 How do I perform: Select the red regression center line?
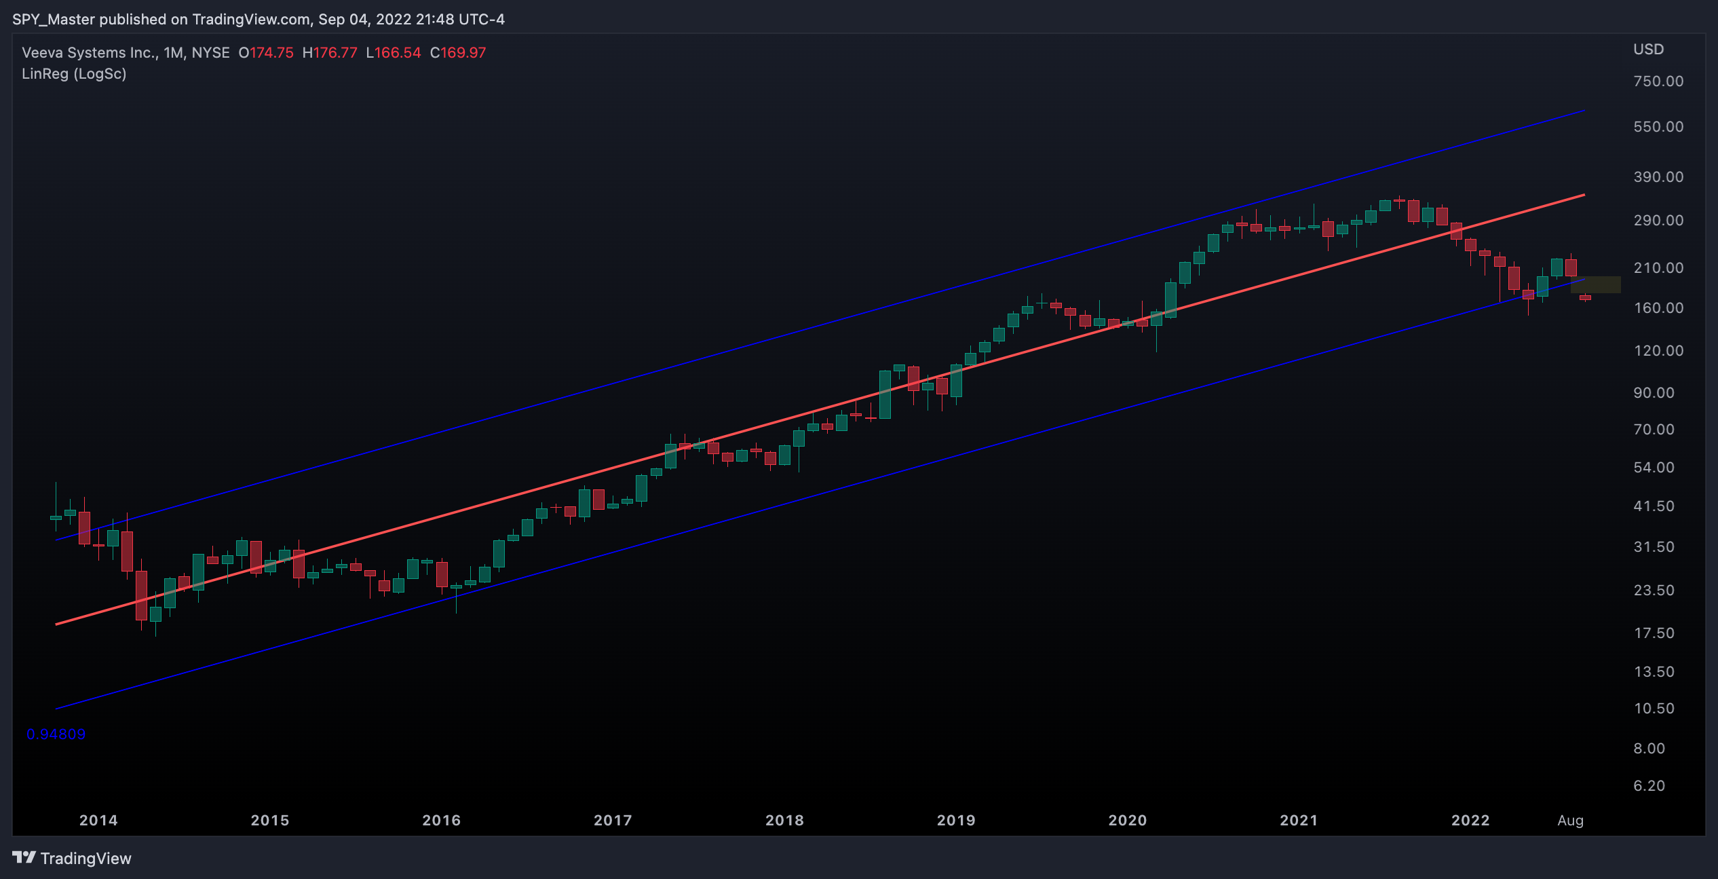pos(820,410)
